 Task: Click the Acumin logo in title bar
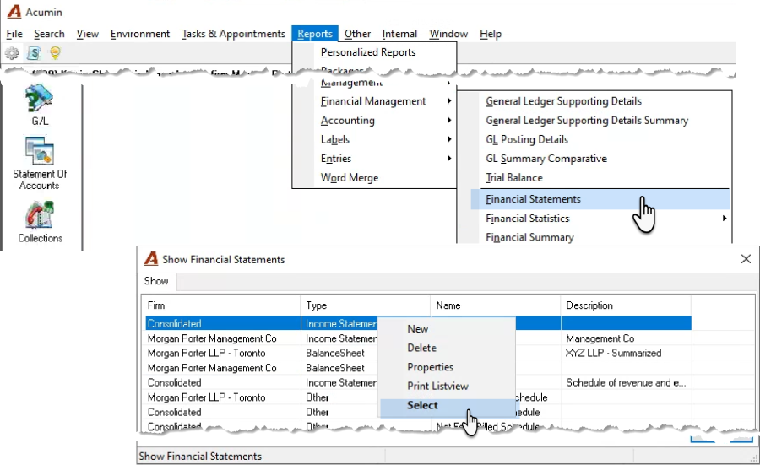(x=14, y=12)
